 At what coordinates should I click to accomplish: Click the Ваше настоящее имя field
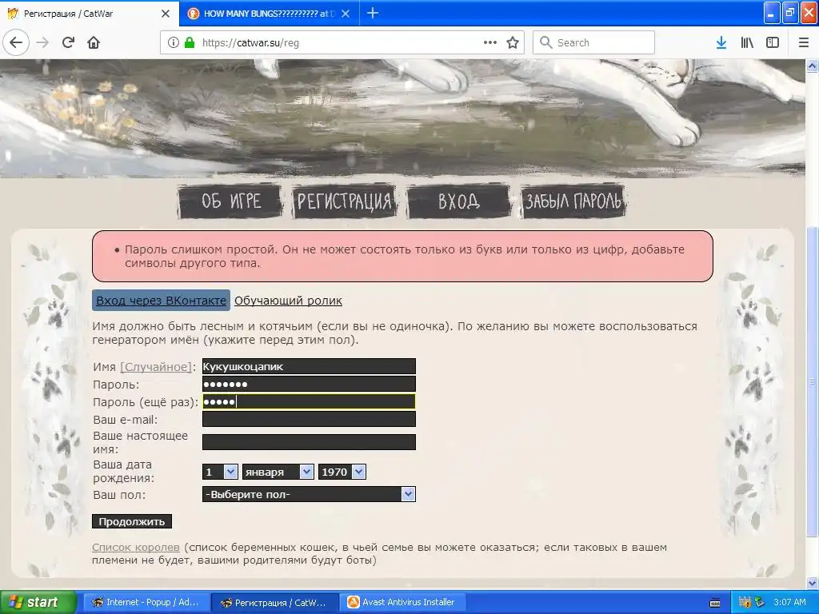309,442
